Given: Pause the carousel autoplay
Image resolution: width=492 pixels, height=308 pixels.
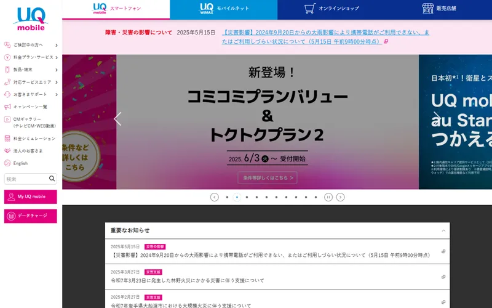Looking at the screenshot, I should tap(328, 197).
